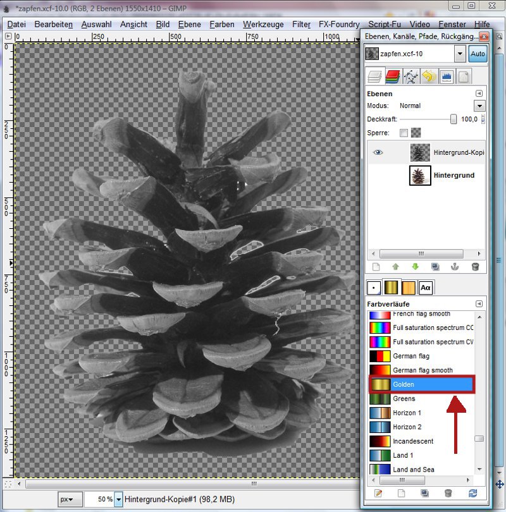Viewport: 506px width, 512px height.
Task: Open the Undo History tab icon
Action: (x=429, y=77)
